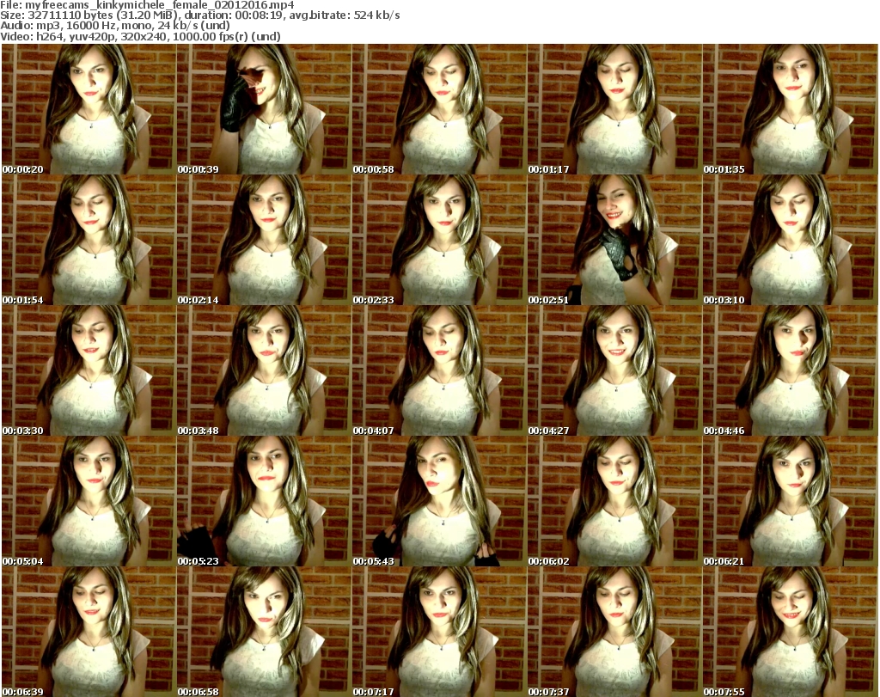Open the thumbnail marked 00:04:27

point(614,370)
